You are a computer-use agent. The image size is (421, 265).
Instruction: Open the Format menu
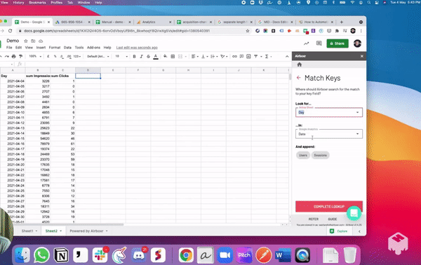point(55,48)
